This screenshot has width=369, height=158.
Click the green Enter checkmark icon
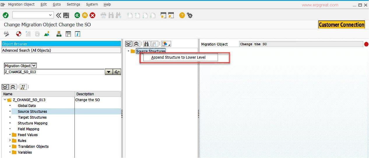(x=6, y=15)
